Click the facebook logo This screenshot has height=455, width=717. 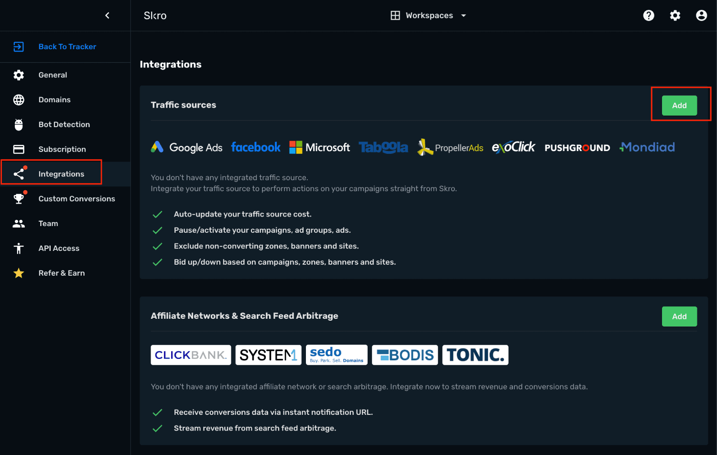[x=256, y=147]
